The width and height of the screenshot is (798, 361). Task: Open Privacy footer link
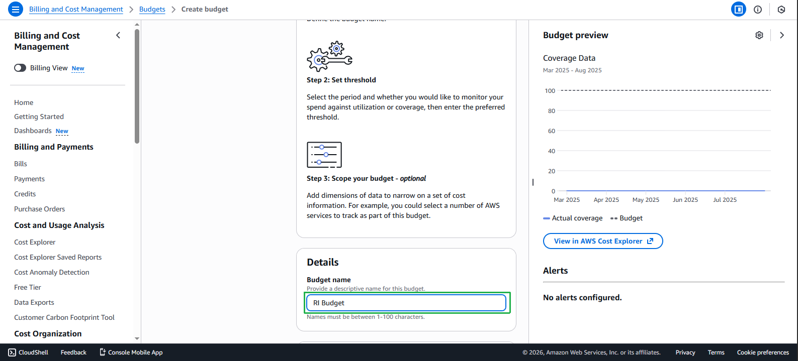click(x=685, y=352)
